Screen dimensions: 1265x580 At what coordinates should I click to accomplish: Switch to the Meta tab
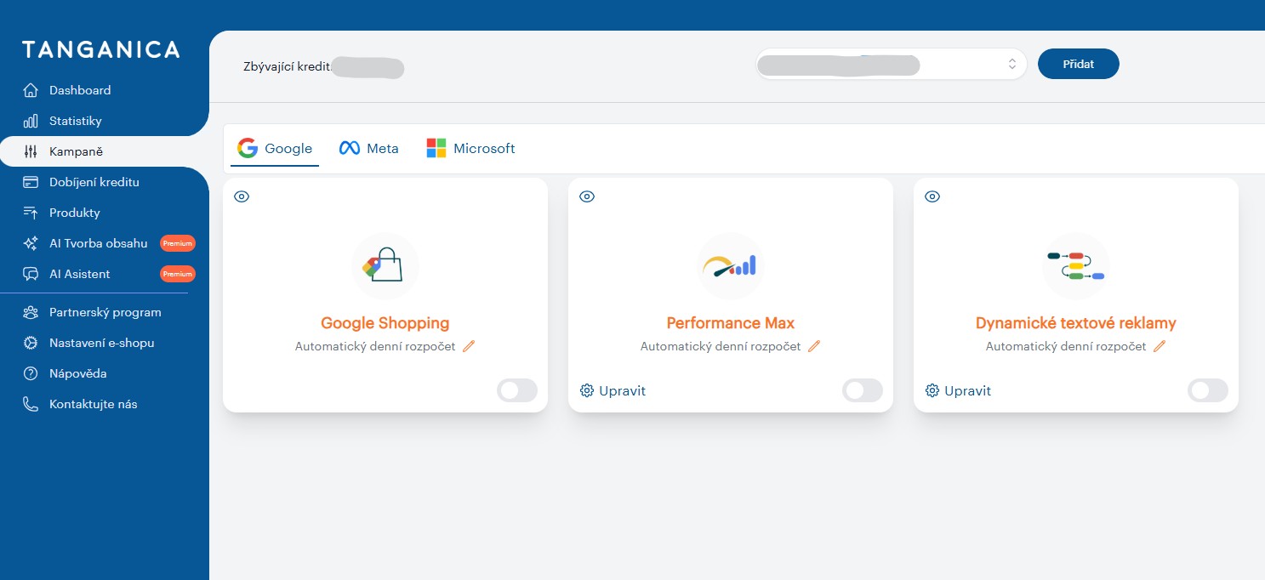point(369,149)
